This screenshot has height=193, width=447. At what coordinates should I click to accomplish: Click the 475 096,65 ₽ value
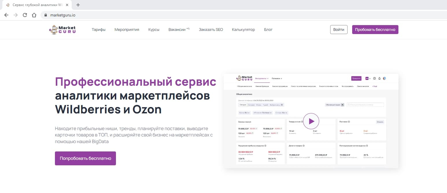click(321, 155)
